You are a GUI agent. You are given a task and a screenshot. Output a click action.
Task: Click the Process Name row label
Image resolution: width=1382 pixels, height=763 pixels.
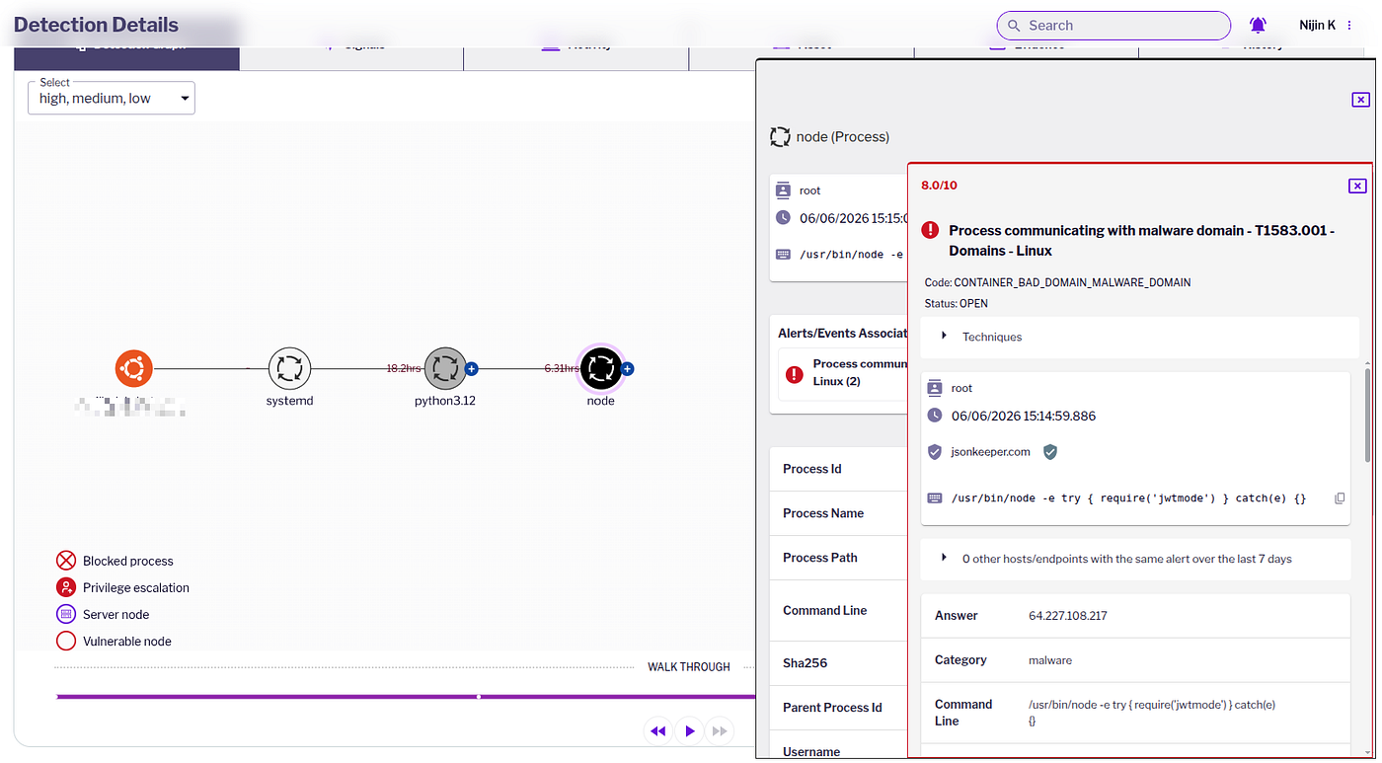[x=823, y=513]
